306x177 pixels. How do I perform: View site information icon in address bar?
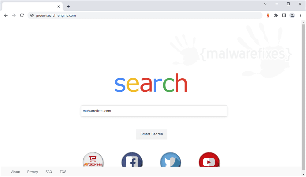click(32, 15)
